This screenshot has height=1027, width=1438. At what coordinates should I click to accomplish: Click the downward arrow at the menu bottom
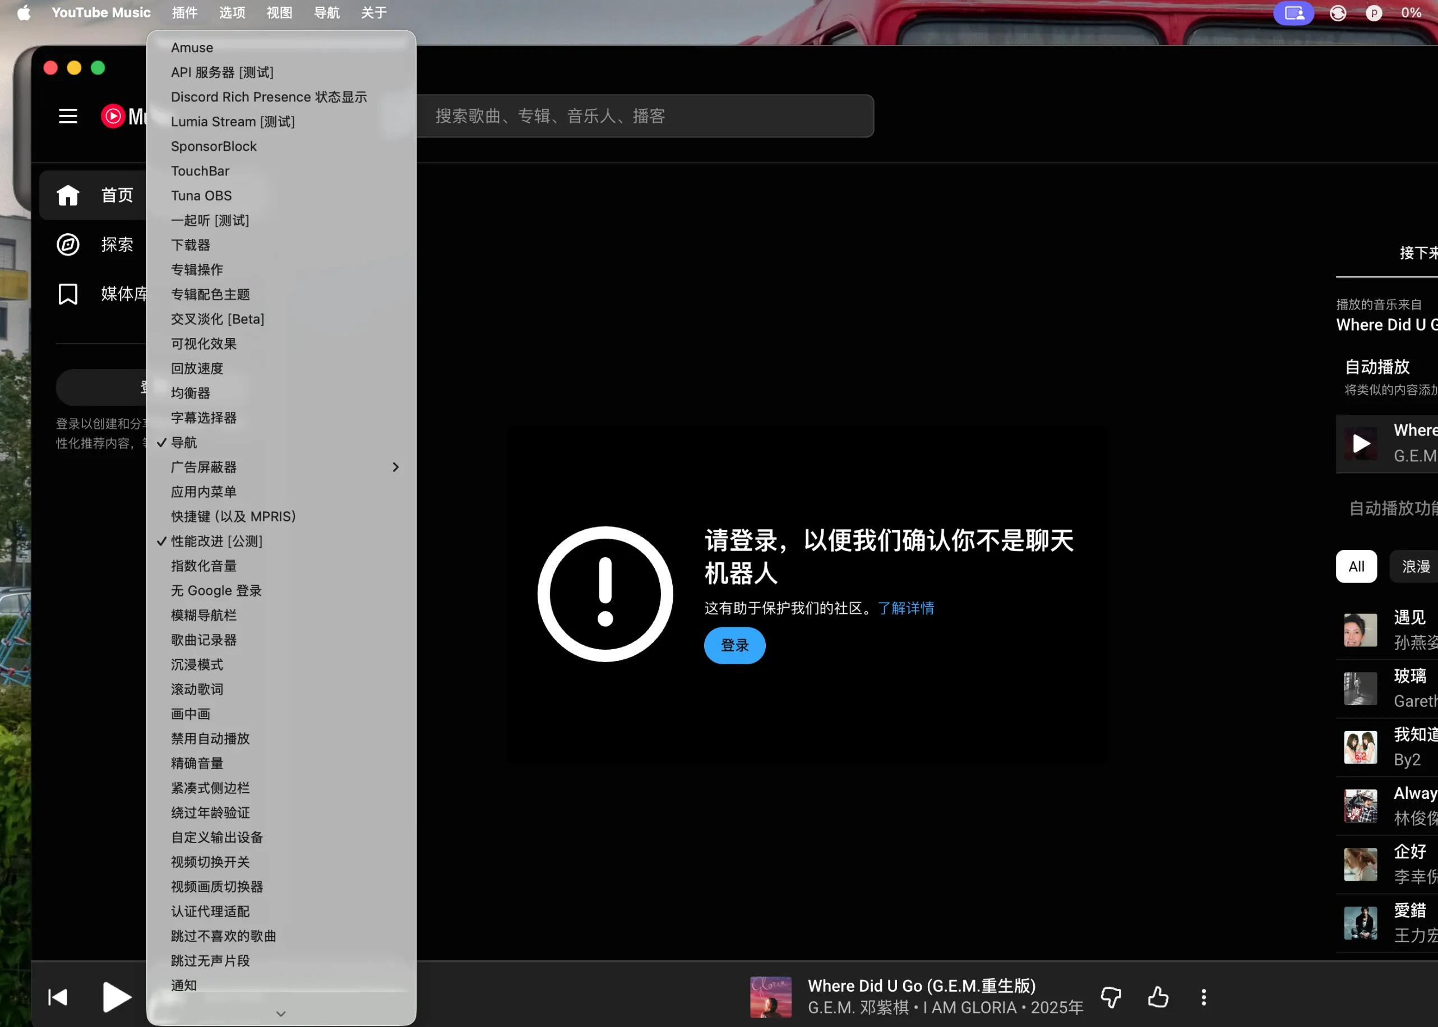pos(281,1014)
